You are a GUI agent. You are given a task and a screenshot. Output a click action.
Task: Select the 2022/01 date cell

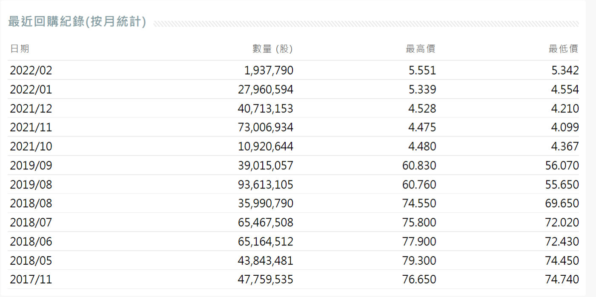tap(31, 90)
